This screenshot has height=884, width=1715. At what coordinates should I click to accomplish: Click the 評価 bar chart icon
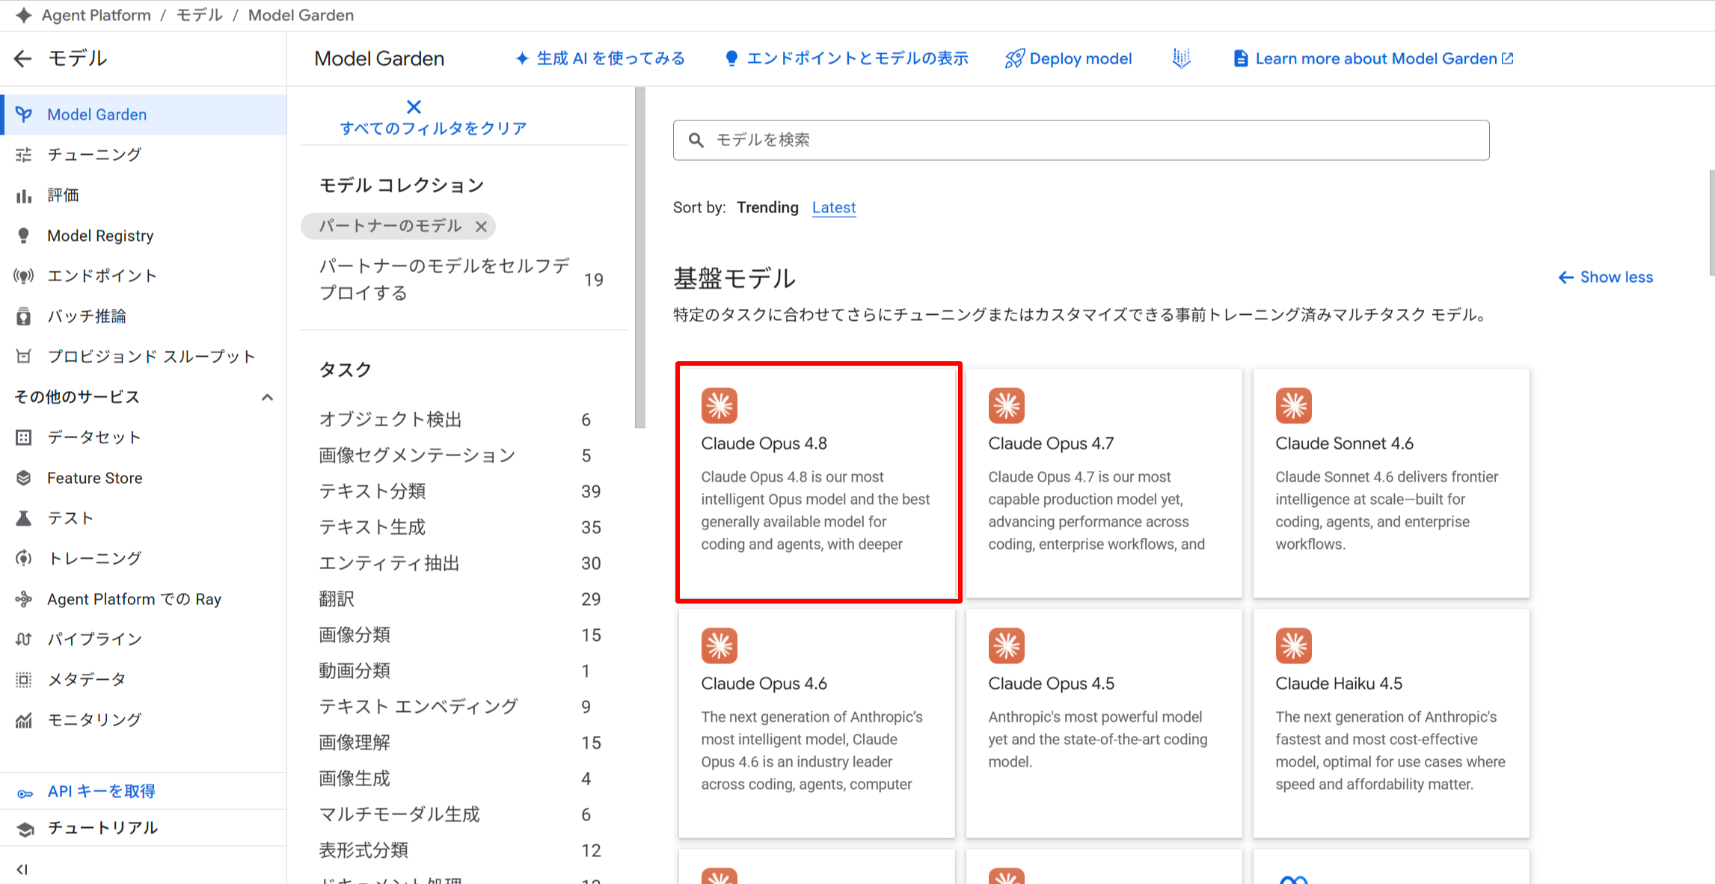pos(24,195)
